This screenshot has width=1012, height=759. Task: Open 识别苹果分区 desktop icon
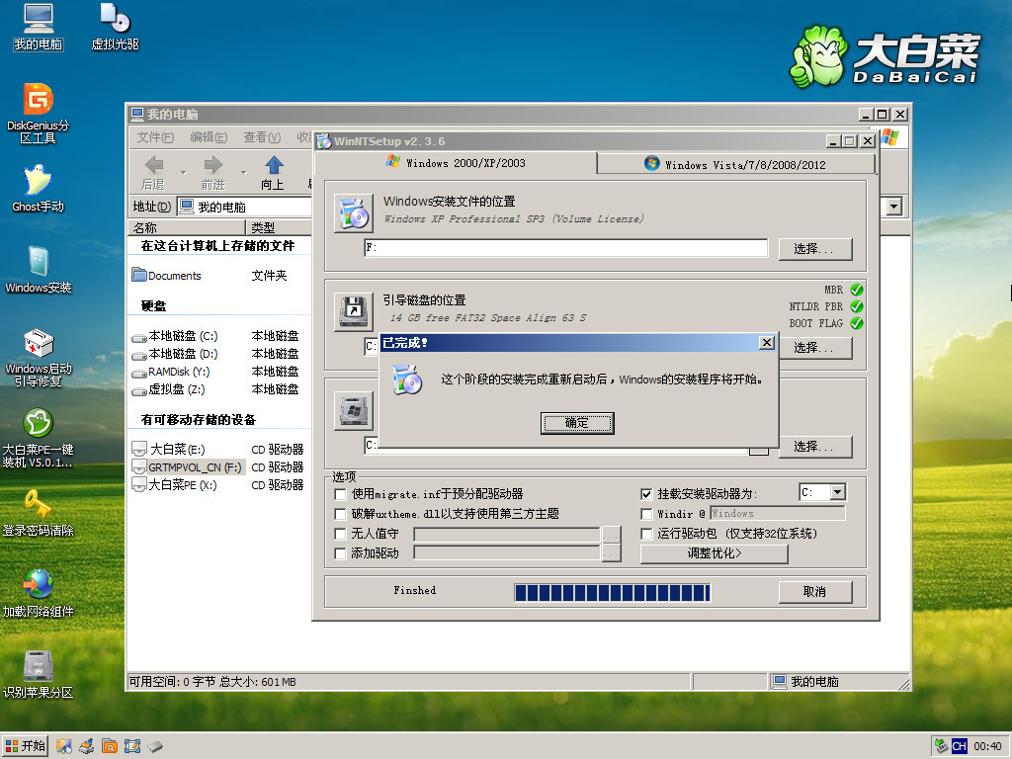click(x=38, y=667)
